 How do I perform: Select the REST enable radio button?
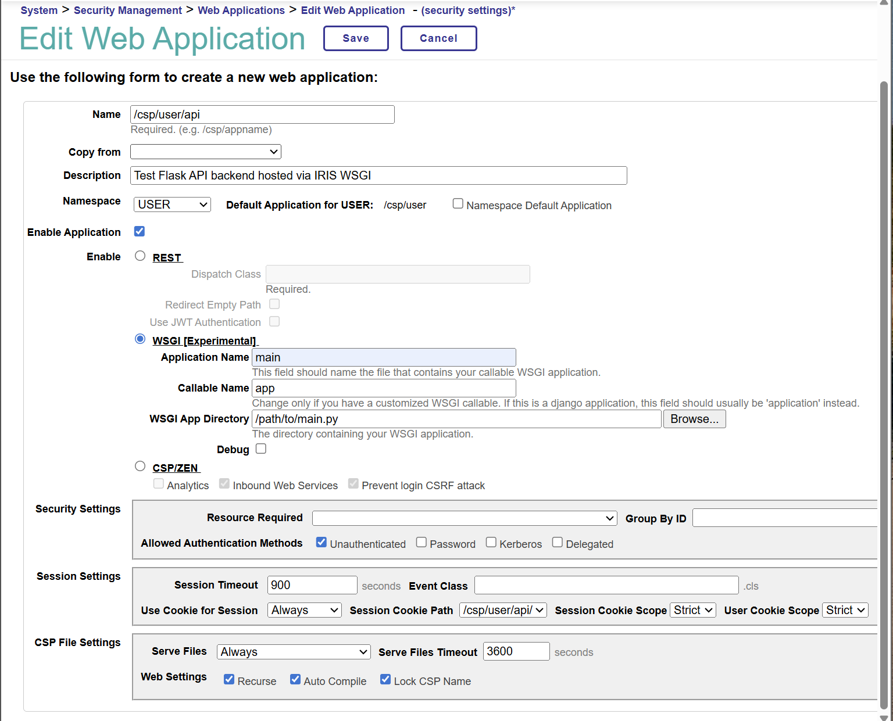click(x=140, y=256)
